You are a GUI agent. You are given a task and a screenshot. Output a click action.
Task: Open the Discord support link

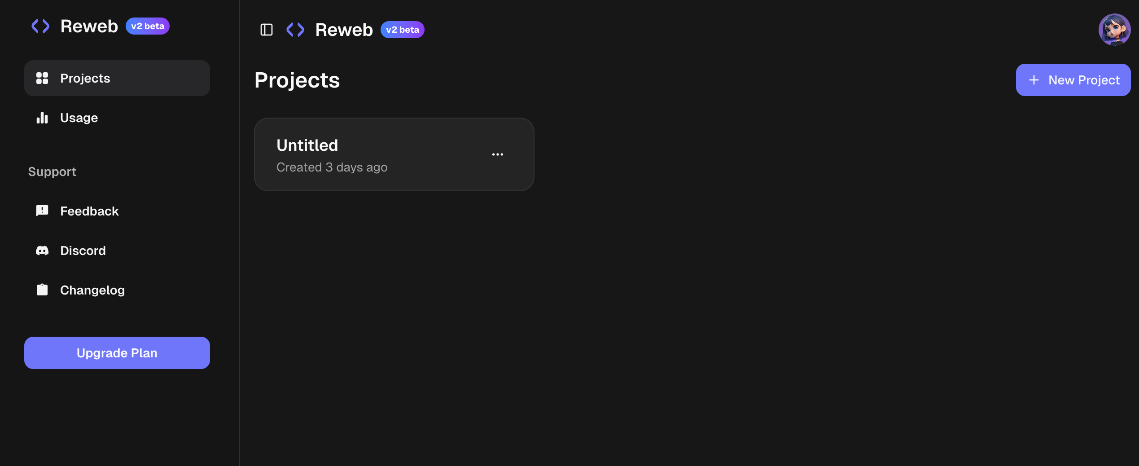click(x=83, y=251)
